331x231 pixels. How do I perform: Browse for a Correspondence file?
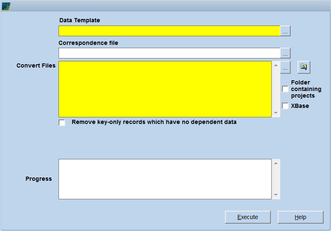(285, 53)
